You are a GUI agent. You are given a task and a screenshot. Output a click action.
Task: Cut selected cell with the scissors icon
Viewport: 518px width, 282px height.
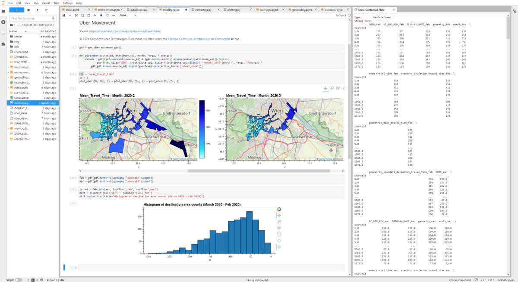pyautogui.click(x=76, y=15)
